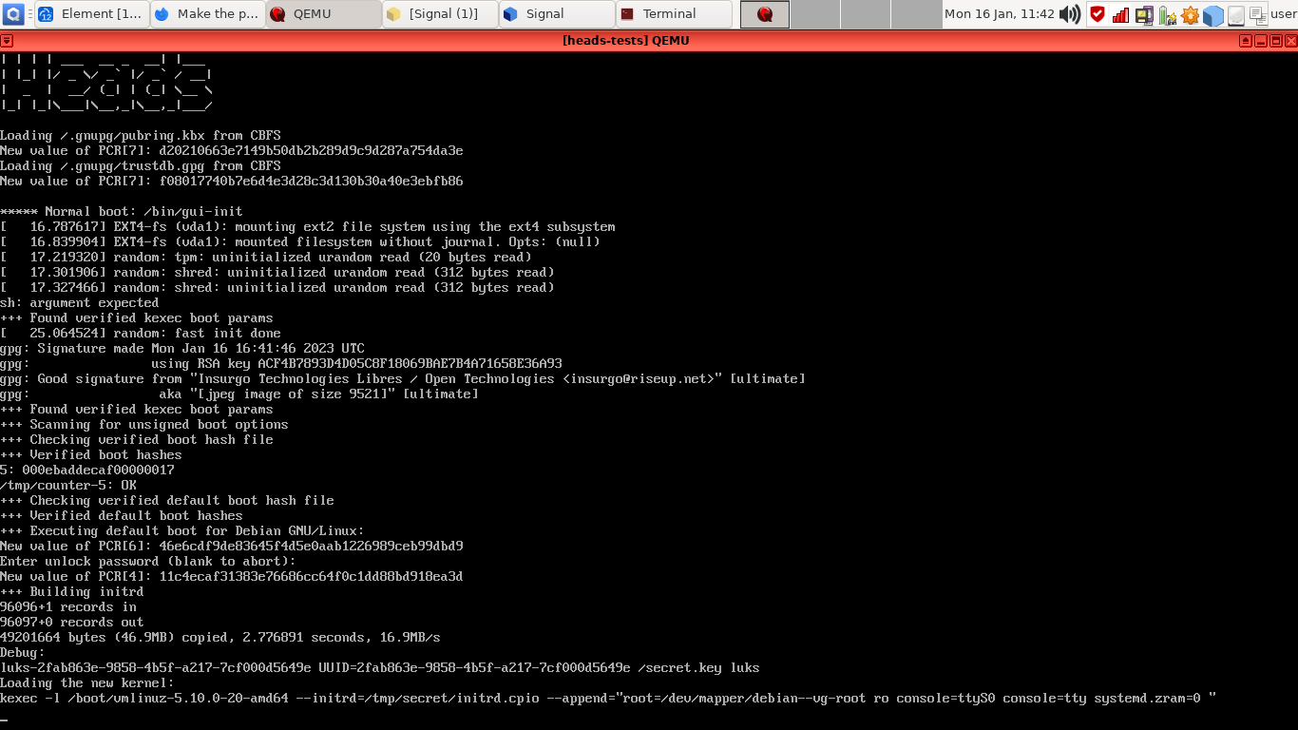Switch to the Element taskbar window
This screenshot has width=1298, height=730.
(92, 14)
